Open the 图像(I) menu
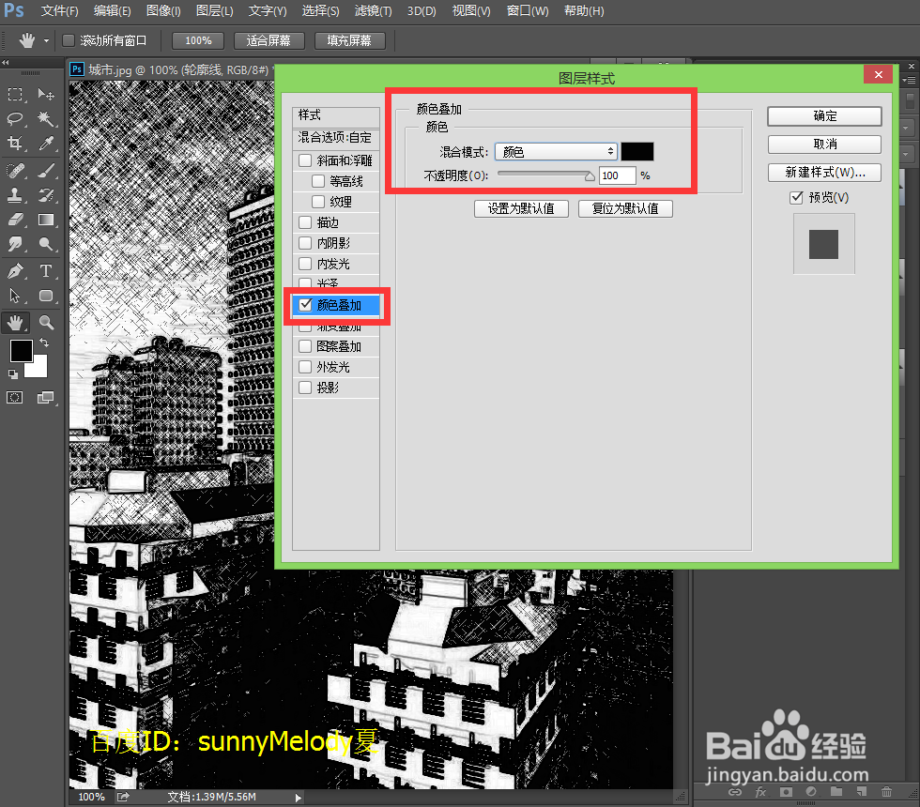Screen dimensions: 920x807 (x=163, y=11)
